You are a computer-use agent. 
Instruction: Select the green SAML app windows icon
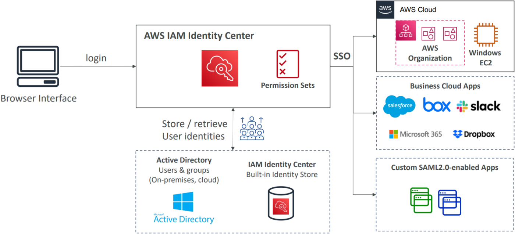(421, 200)
